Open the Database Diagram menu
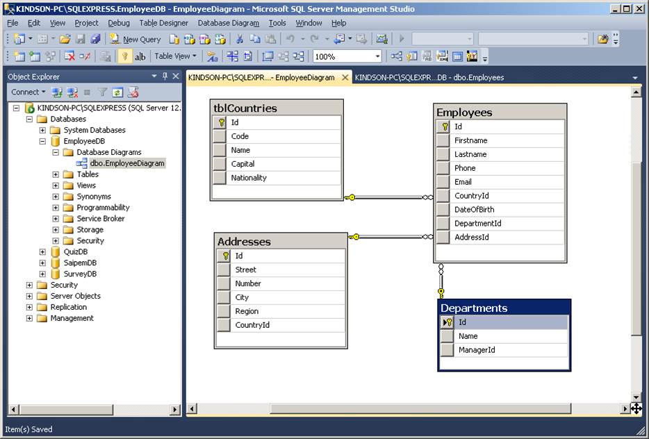This screenshot has width=649, height=439. coord(229,23)
